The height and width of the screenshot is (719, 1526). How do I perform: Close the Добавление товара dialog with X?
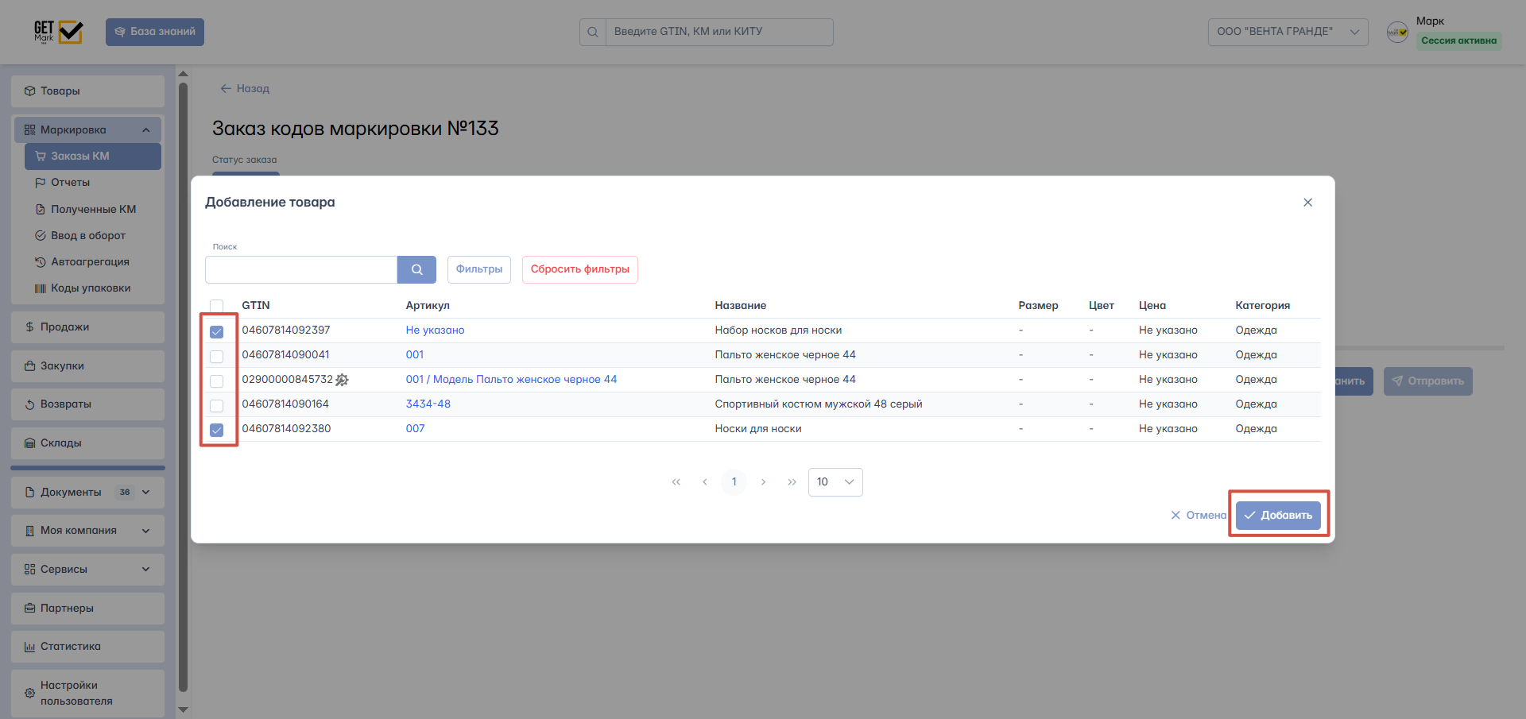pyautogui.click(x=1307, y=203)
